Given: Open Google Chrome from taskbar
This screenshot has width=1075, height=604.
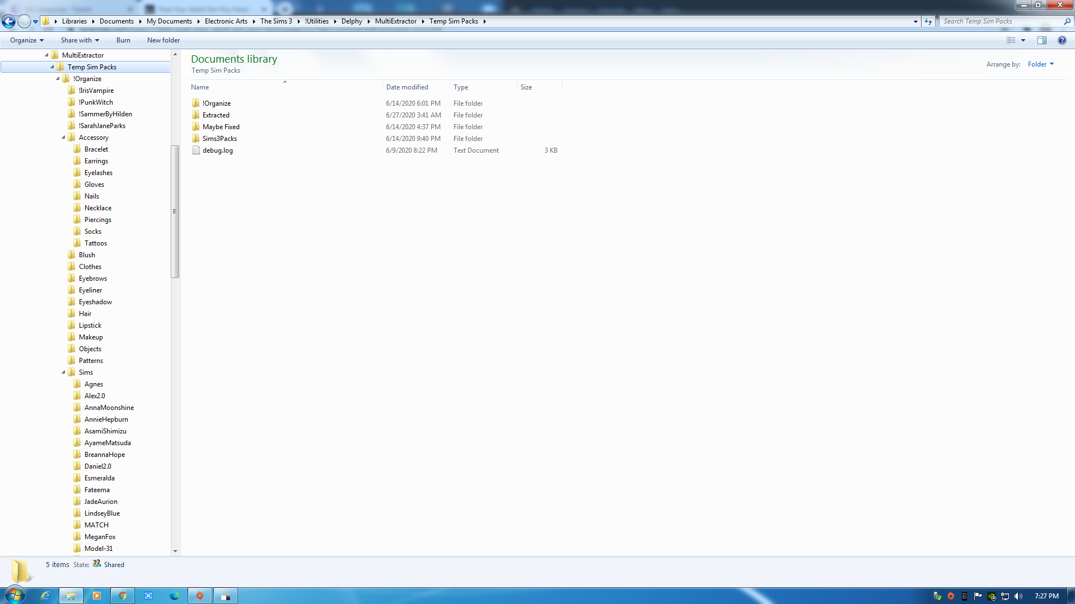Looking at the screenshot, I should coord(123,596).
